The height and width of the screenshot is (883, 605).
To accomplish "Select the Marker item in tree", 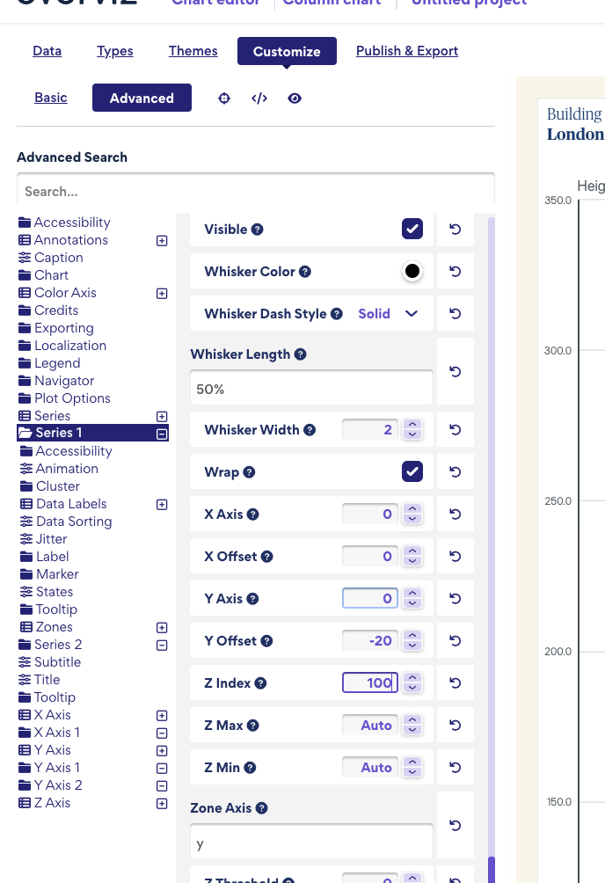I will (57, 574).
